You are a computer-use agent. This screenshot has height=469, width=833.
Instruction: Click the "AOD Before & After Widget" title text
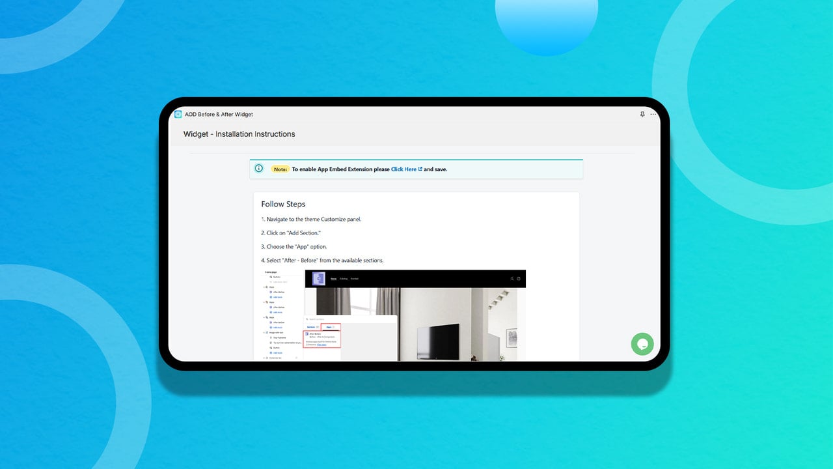[219, 115]
